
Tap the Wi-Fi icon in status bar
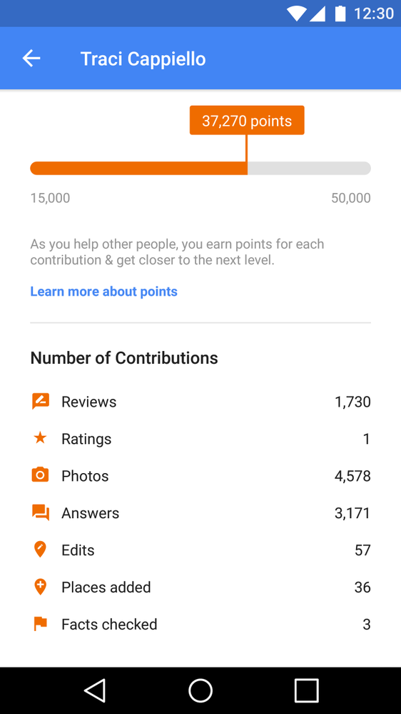(x=296, y=14)
